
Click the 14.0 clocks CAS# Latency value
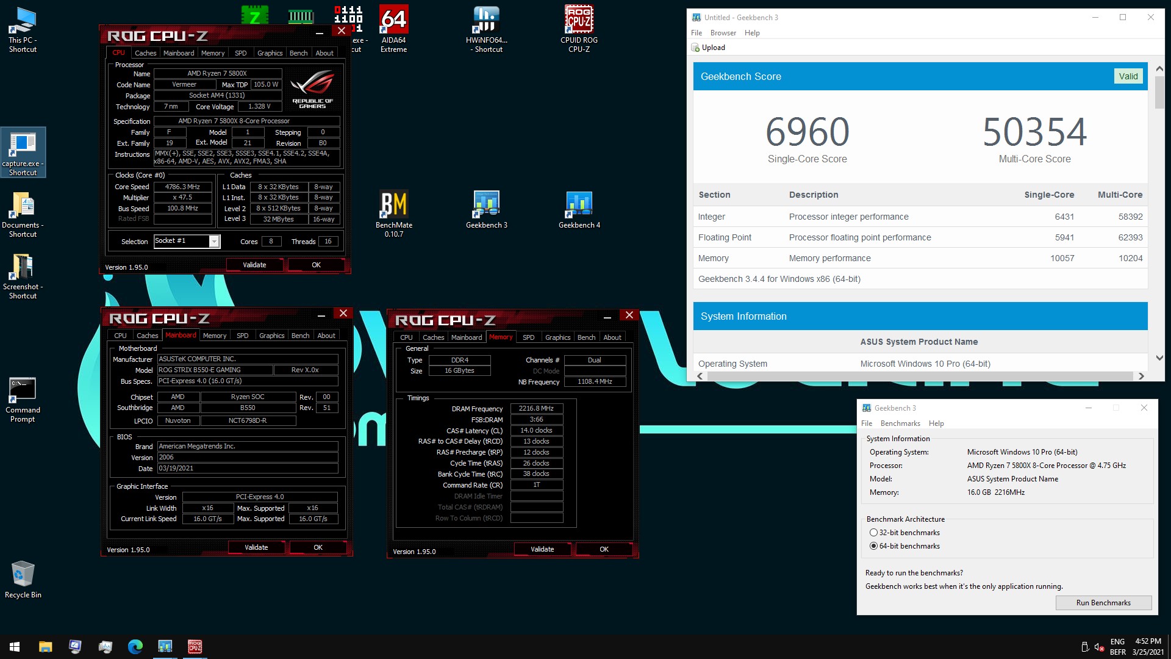tap(536, 430)
